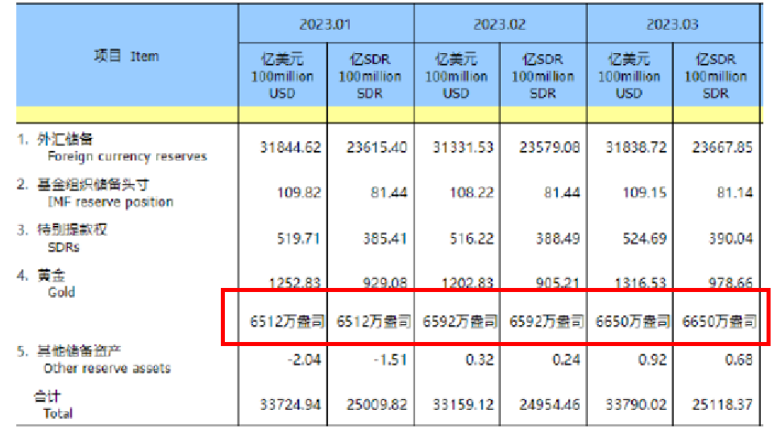Pick the SDRs value 516.22
Image resolution: width=773 pixels, height=438 pixels.
click(x=472, y=239)
